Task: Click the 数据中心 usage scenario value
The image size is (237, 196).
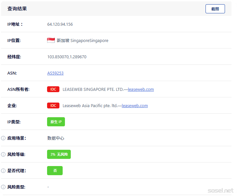Action: [56, 138]
